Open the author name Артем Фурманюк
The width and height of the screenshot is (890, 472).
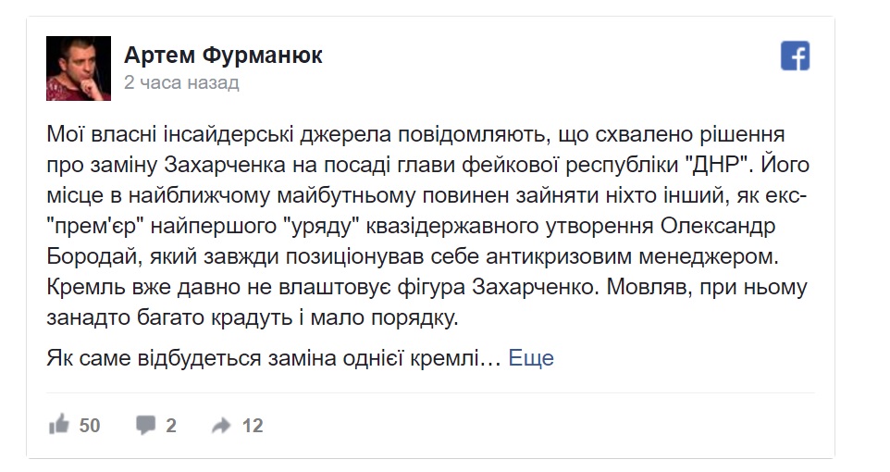223,56
